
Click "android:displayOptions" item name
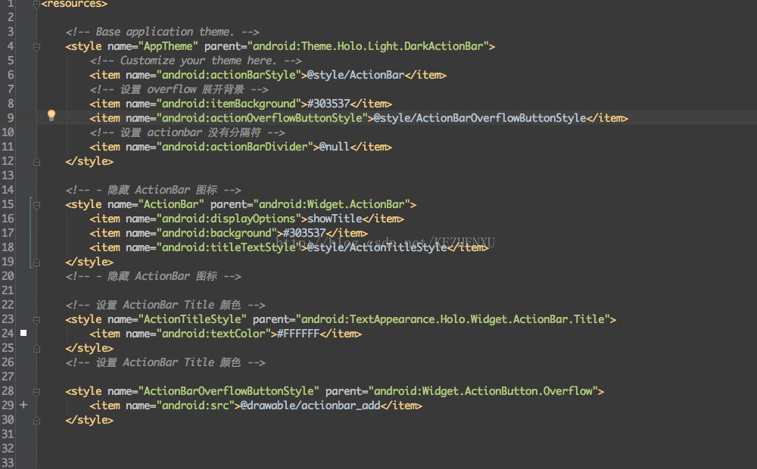[x=229, y=219]
